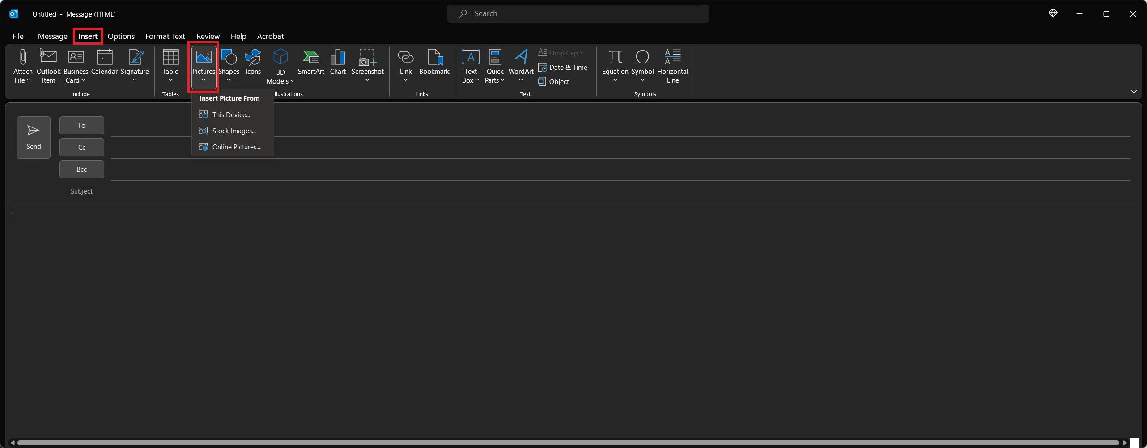Click in the title bar Search box

[578, 14]
